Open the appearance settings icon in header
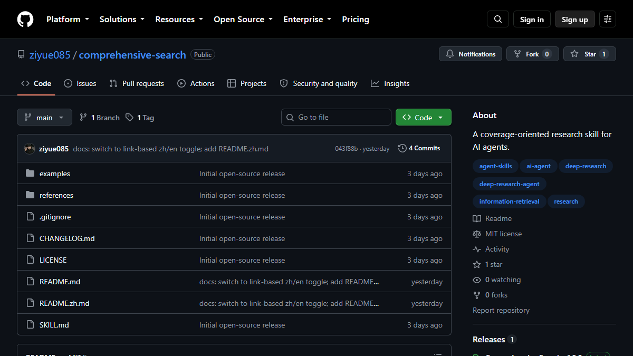The height and width of the screenshot is (356, 633). (608, 20)
